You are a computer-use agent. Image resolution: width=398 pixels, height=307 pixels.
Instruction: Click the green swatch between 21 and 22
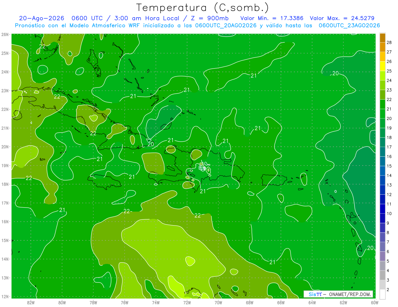coord(382,104)
